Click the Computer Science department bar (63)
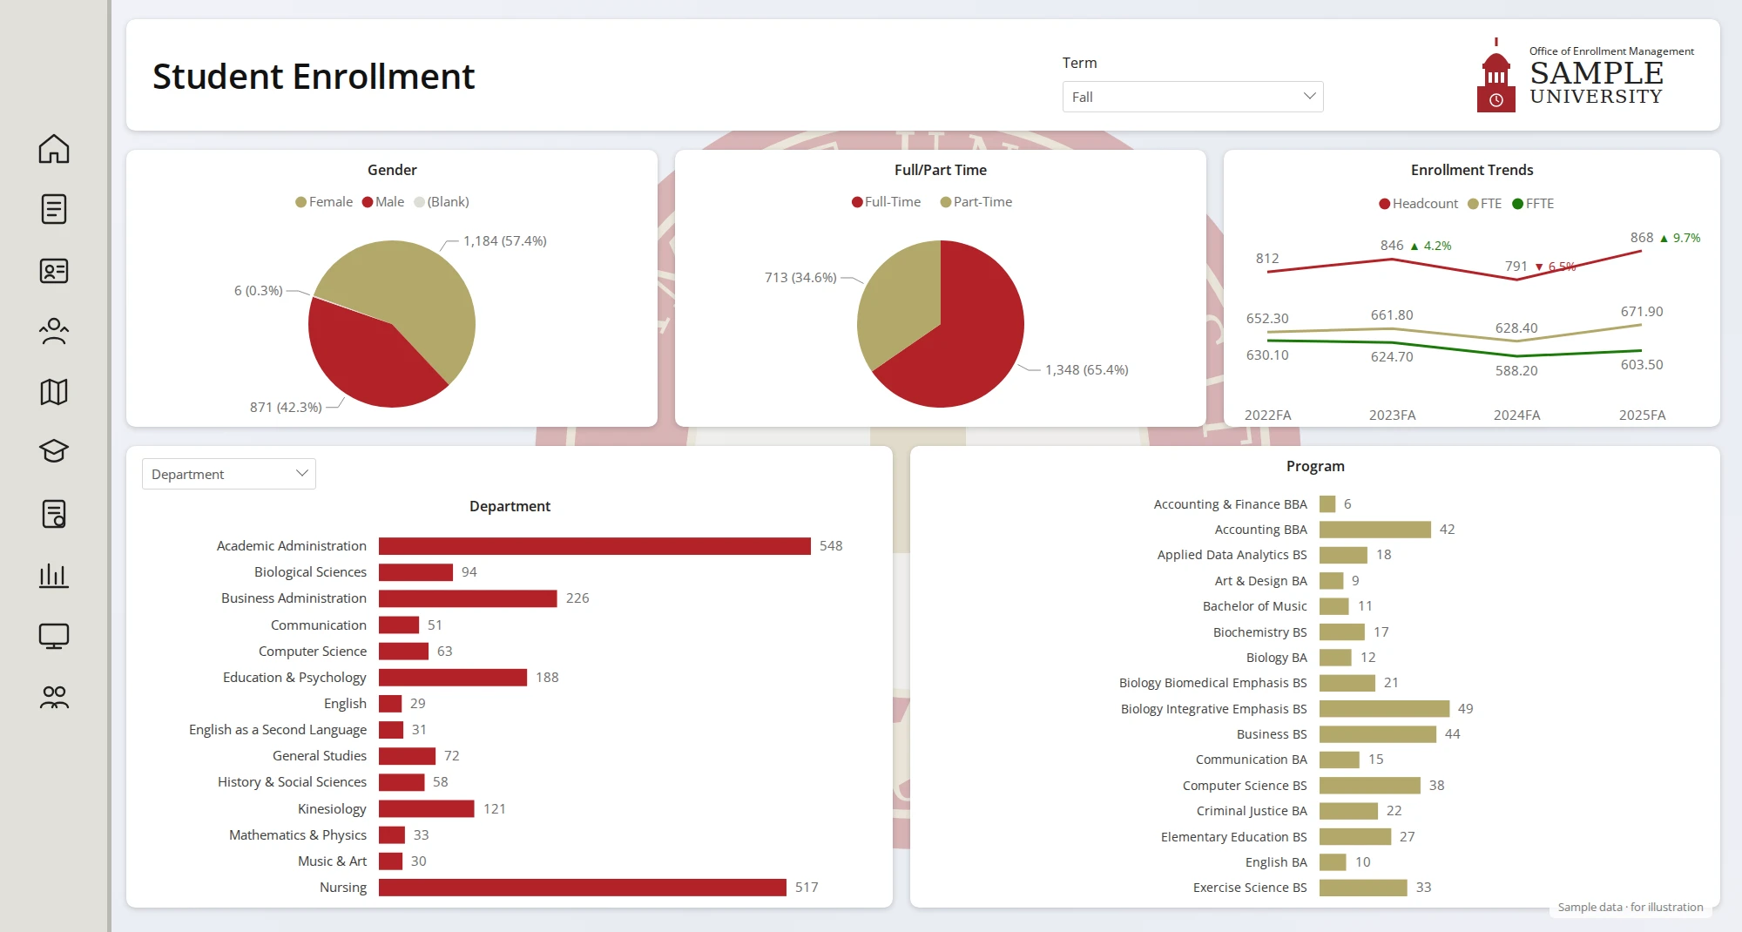The width and height of the screenshot is (1742, 932). pyautogui.click(x=403, y=652)
